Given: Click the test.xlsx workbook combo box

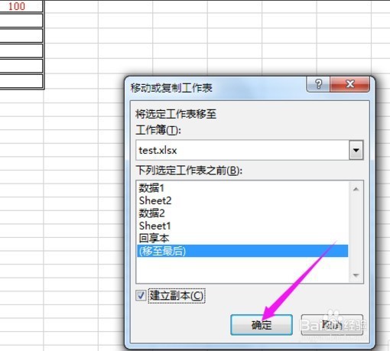Looking at the screenshot, I should [x=249, y=150].
